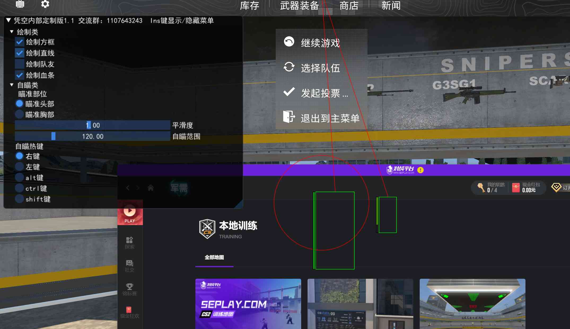Select the 瞄准头部 radio option
Screen dimensions: 570x329
[x=19, y=103]
